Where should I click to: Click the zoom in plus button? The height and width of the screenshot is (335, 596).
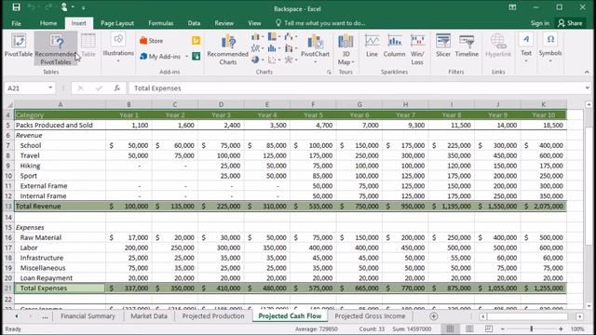561,328
